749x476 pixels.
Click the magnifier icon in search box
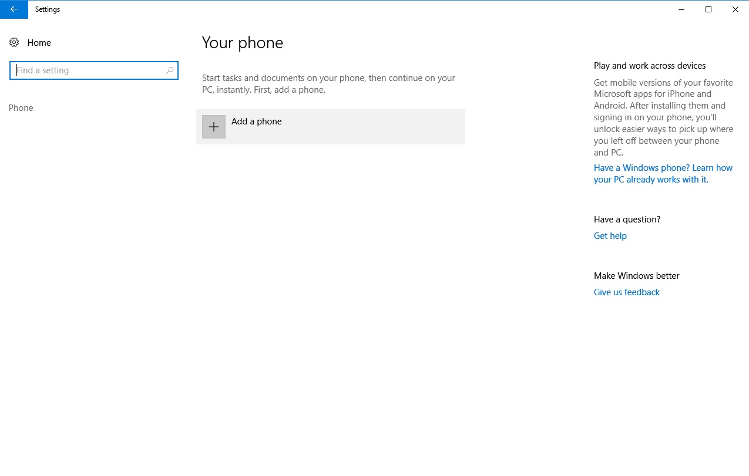170,70
